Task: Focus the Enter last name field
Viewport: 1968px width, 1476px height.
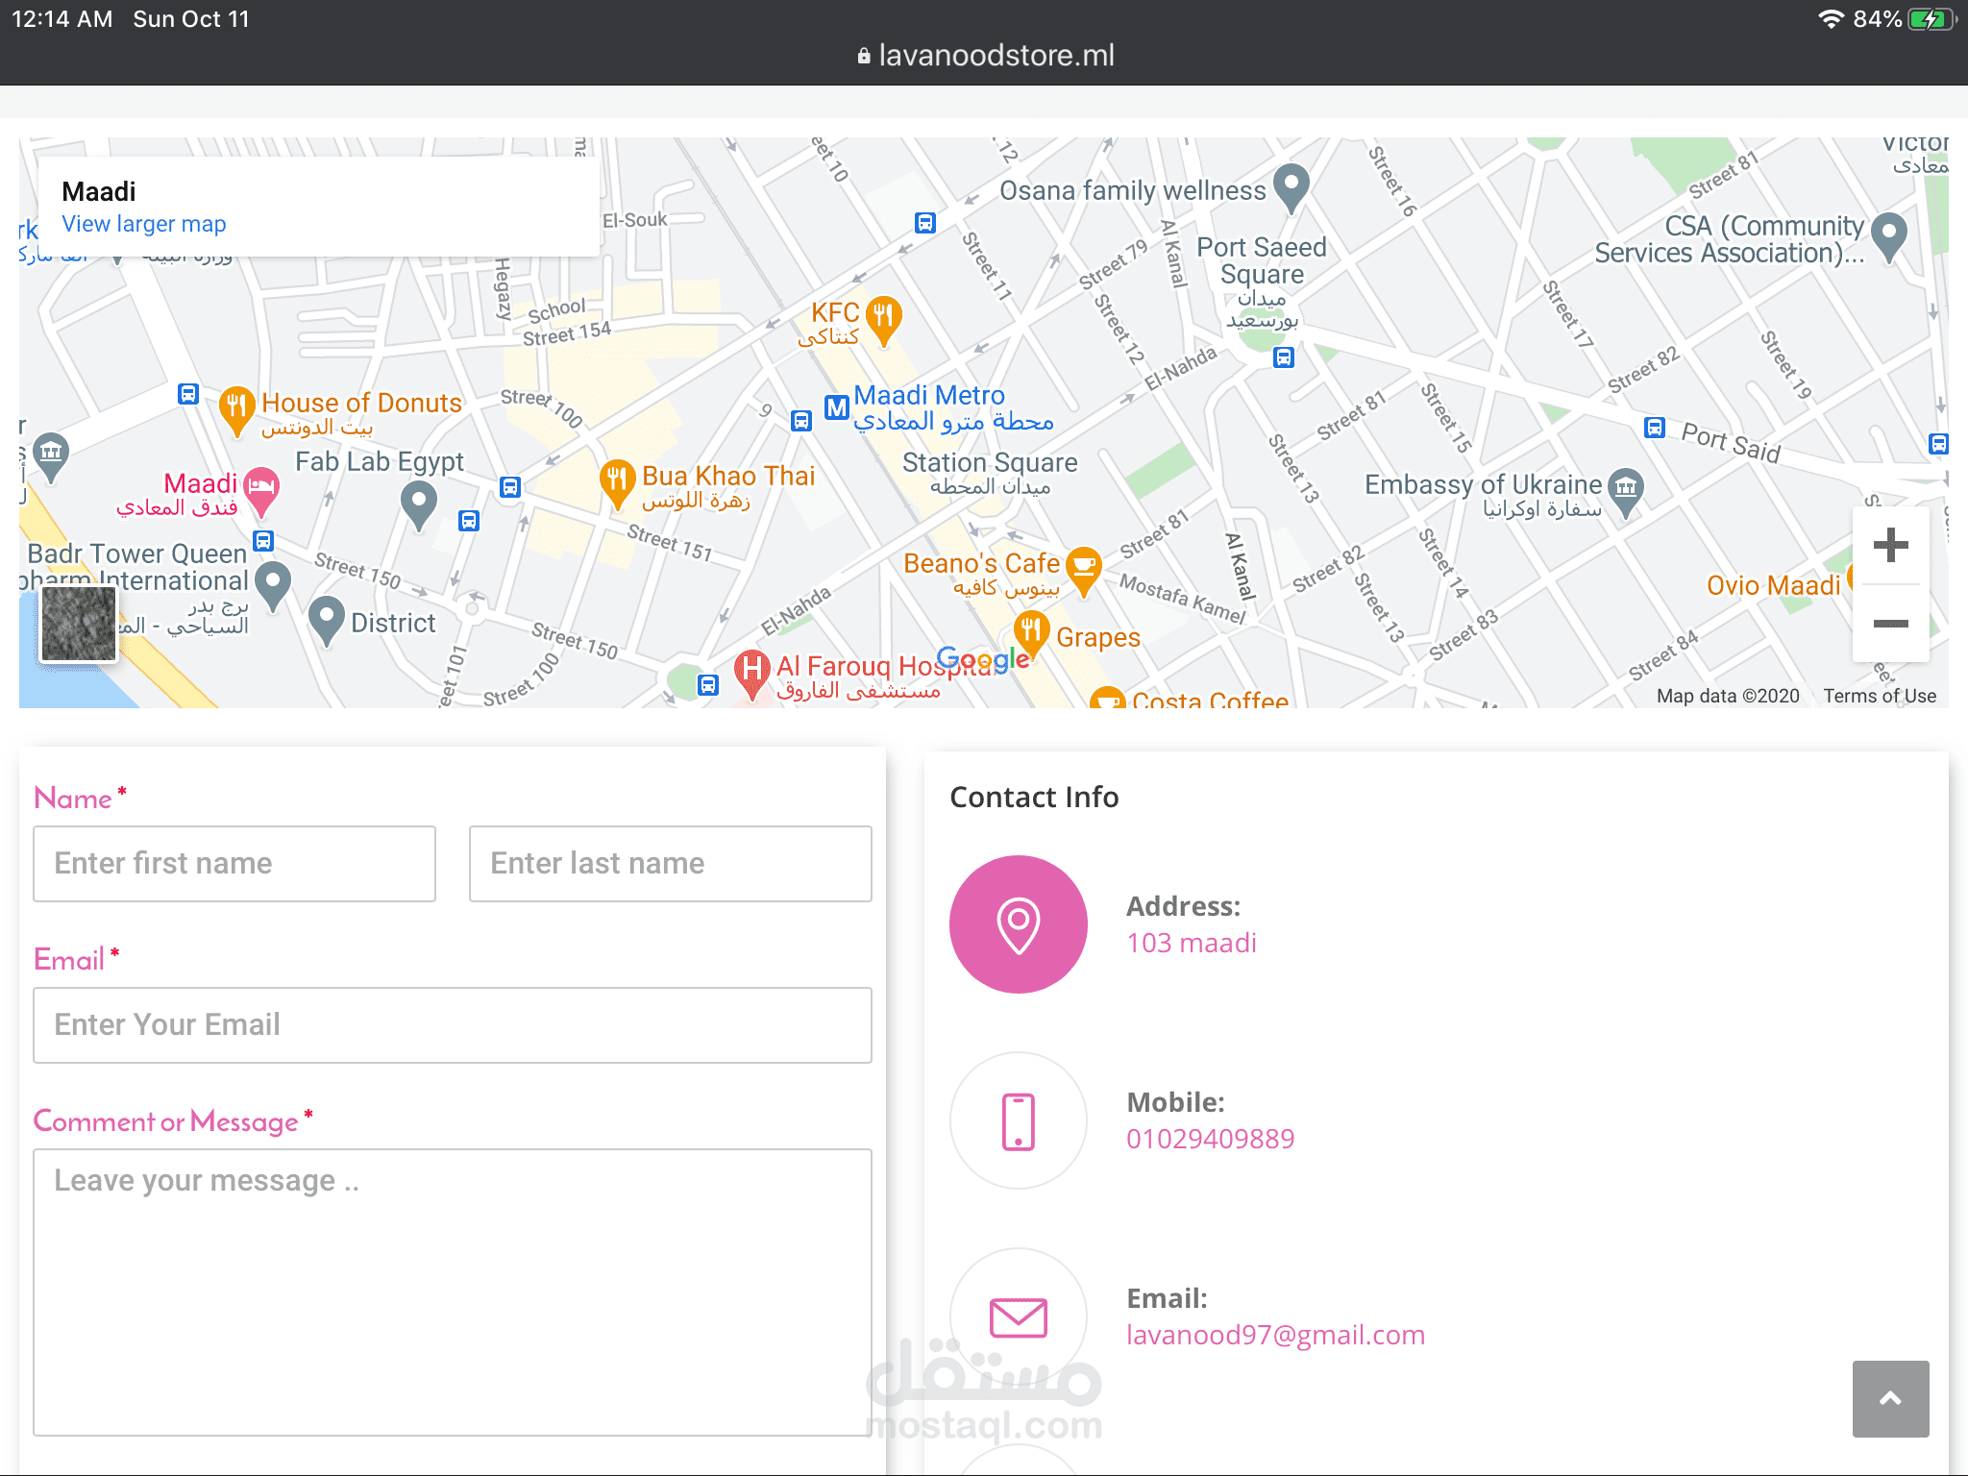Action: (670, 864)
